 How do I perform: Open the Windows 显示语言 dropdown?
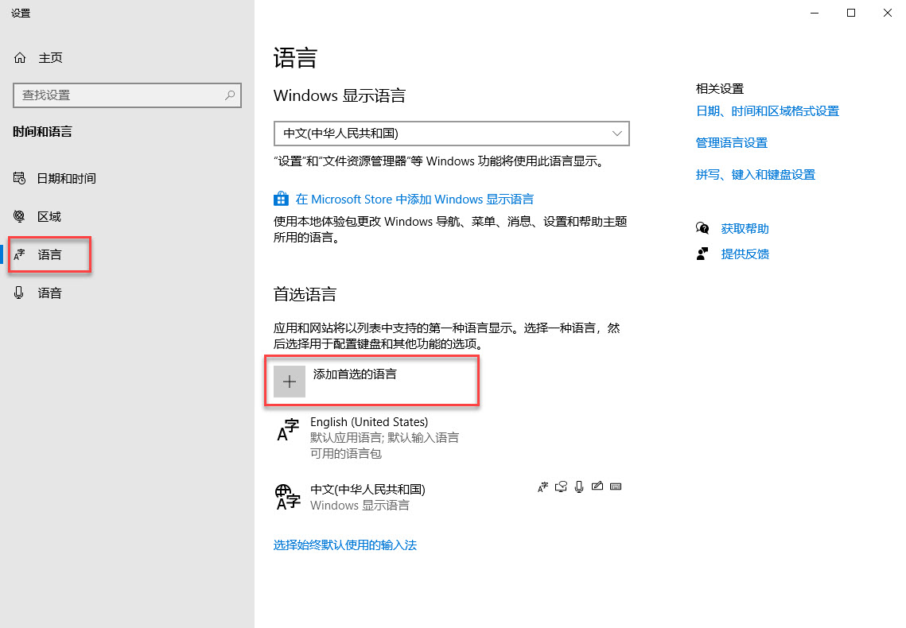(x=451, y=134)
